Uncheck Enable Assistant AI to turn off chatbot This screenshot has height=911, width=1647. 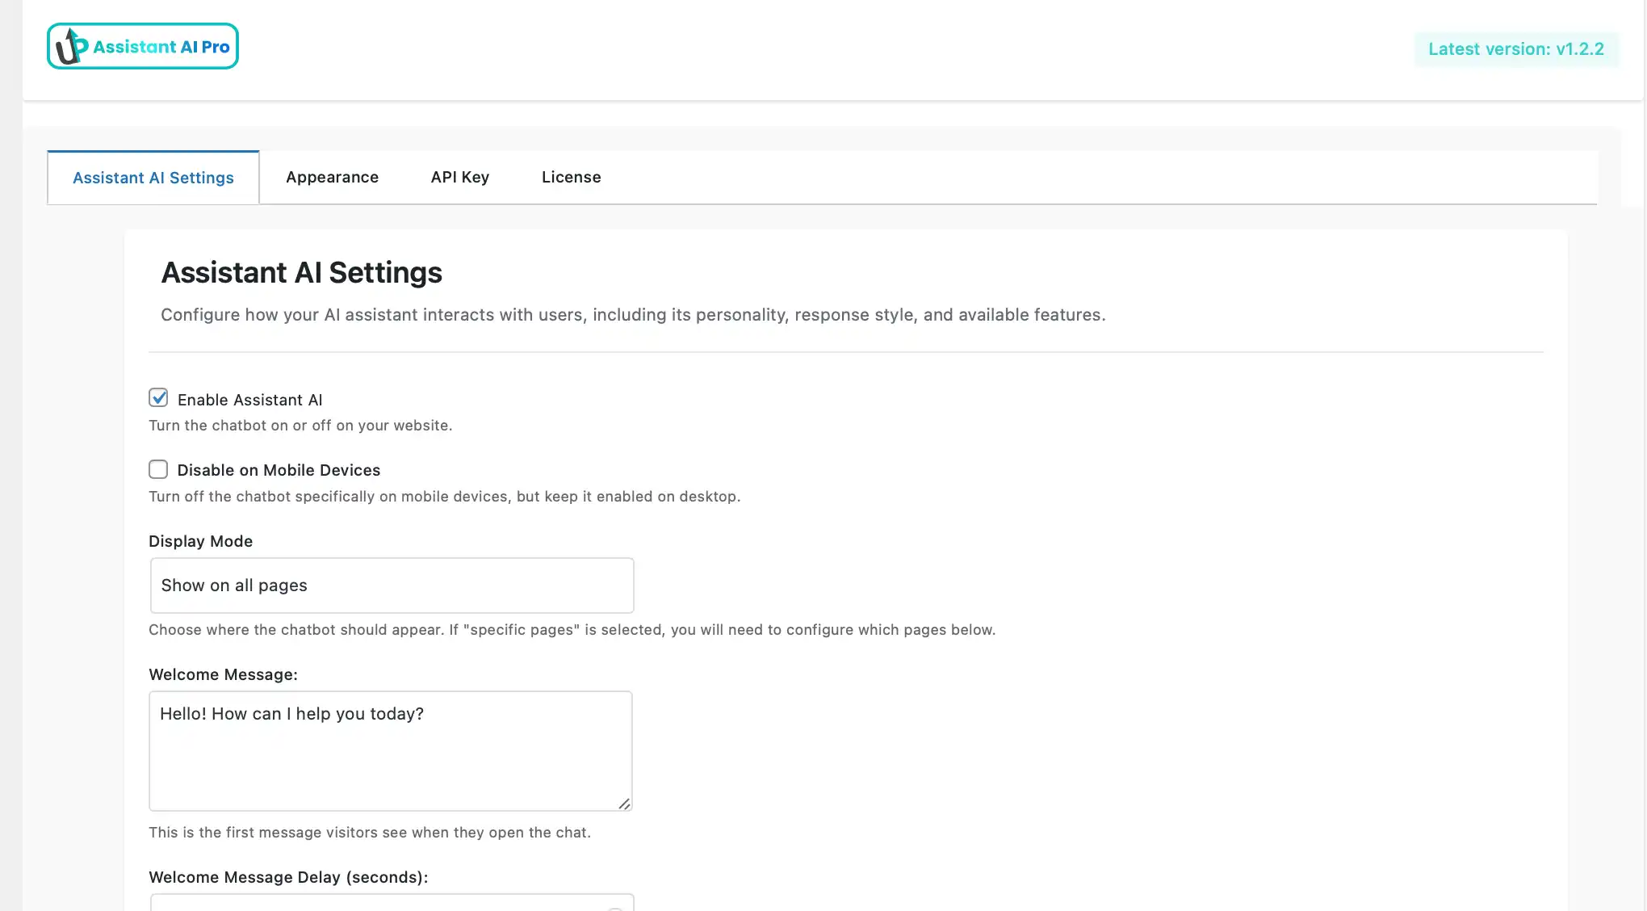[x=158, y=397]
